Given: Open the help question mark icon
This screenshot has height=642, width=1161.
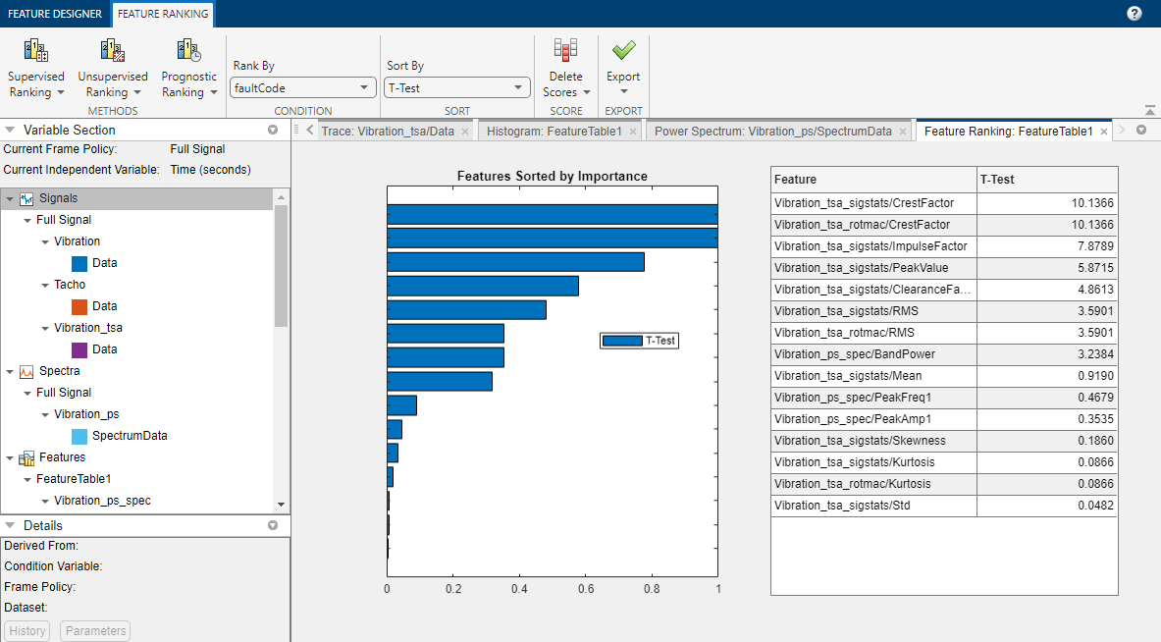Looking at the screenshot, I should point(1135,14).
